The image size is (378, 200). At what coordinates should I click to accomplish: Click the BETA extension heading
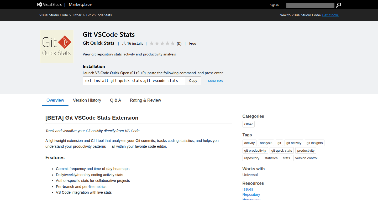tap(92, 118)
